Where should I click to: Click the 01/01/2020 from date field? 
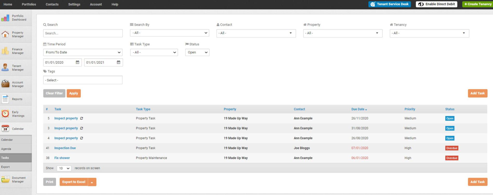pos(63,62)
